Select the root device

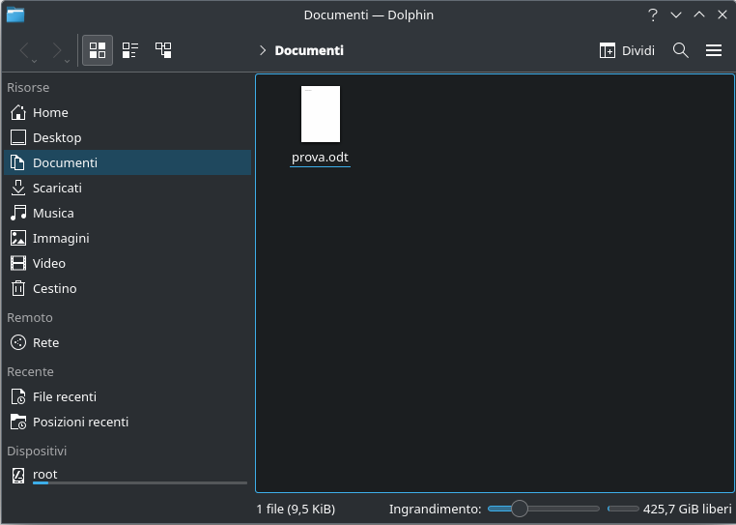(x=45, y=474)
